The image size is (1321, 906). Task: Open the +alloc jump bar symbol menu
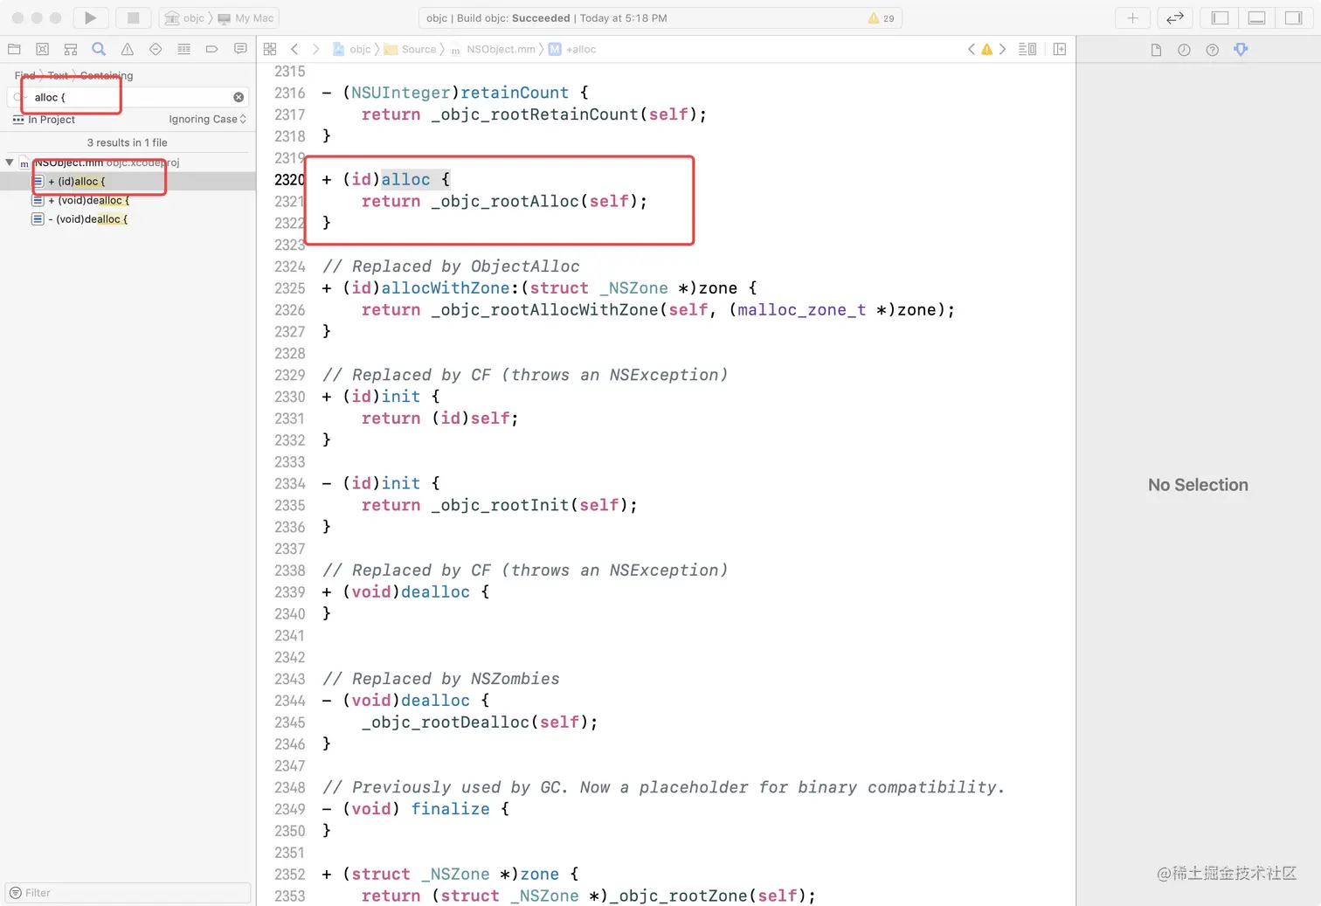coord(572,50)
